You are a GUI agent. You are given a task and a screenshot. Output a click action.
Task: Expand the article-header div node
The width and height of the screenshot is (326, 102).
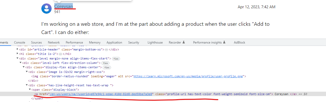point(18,49)
